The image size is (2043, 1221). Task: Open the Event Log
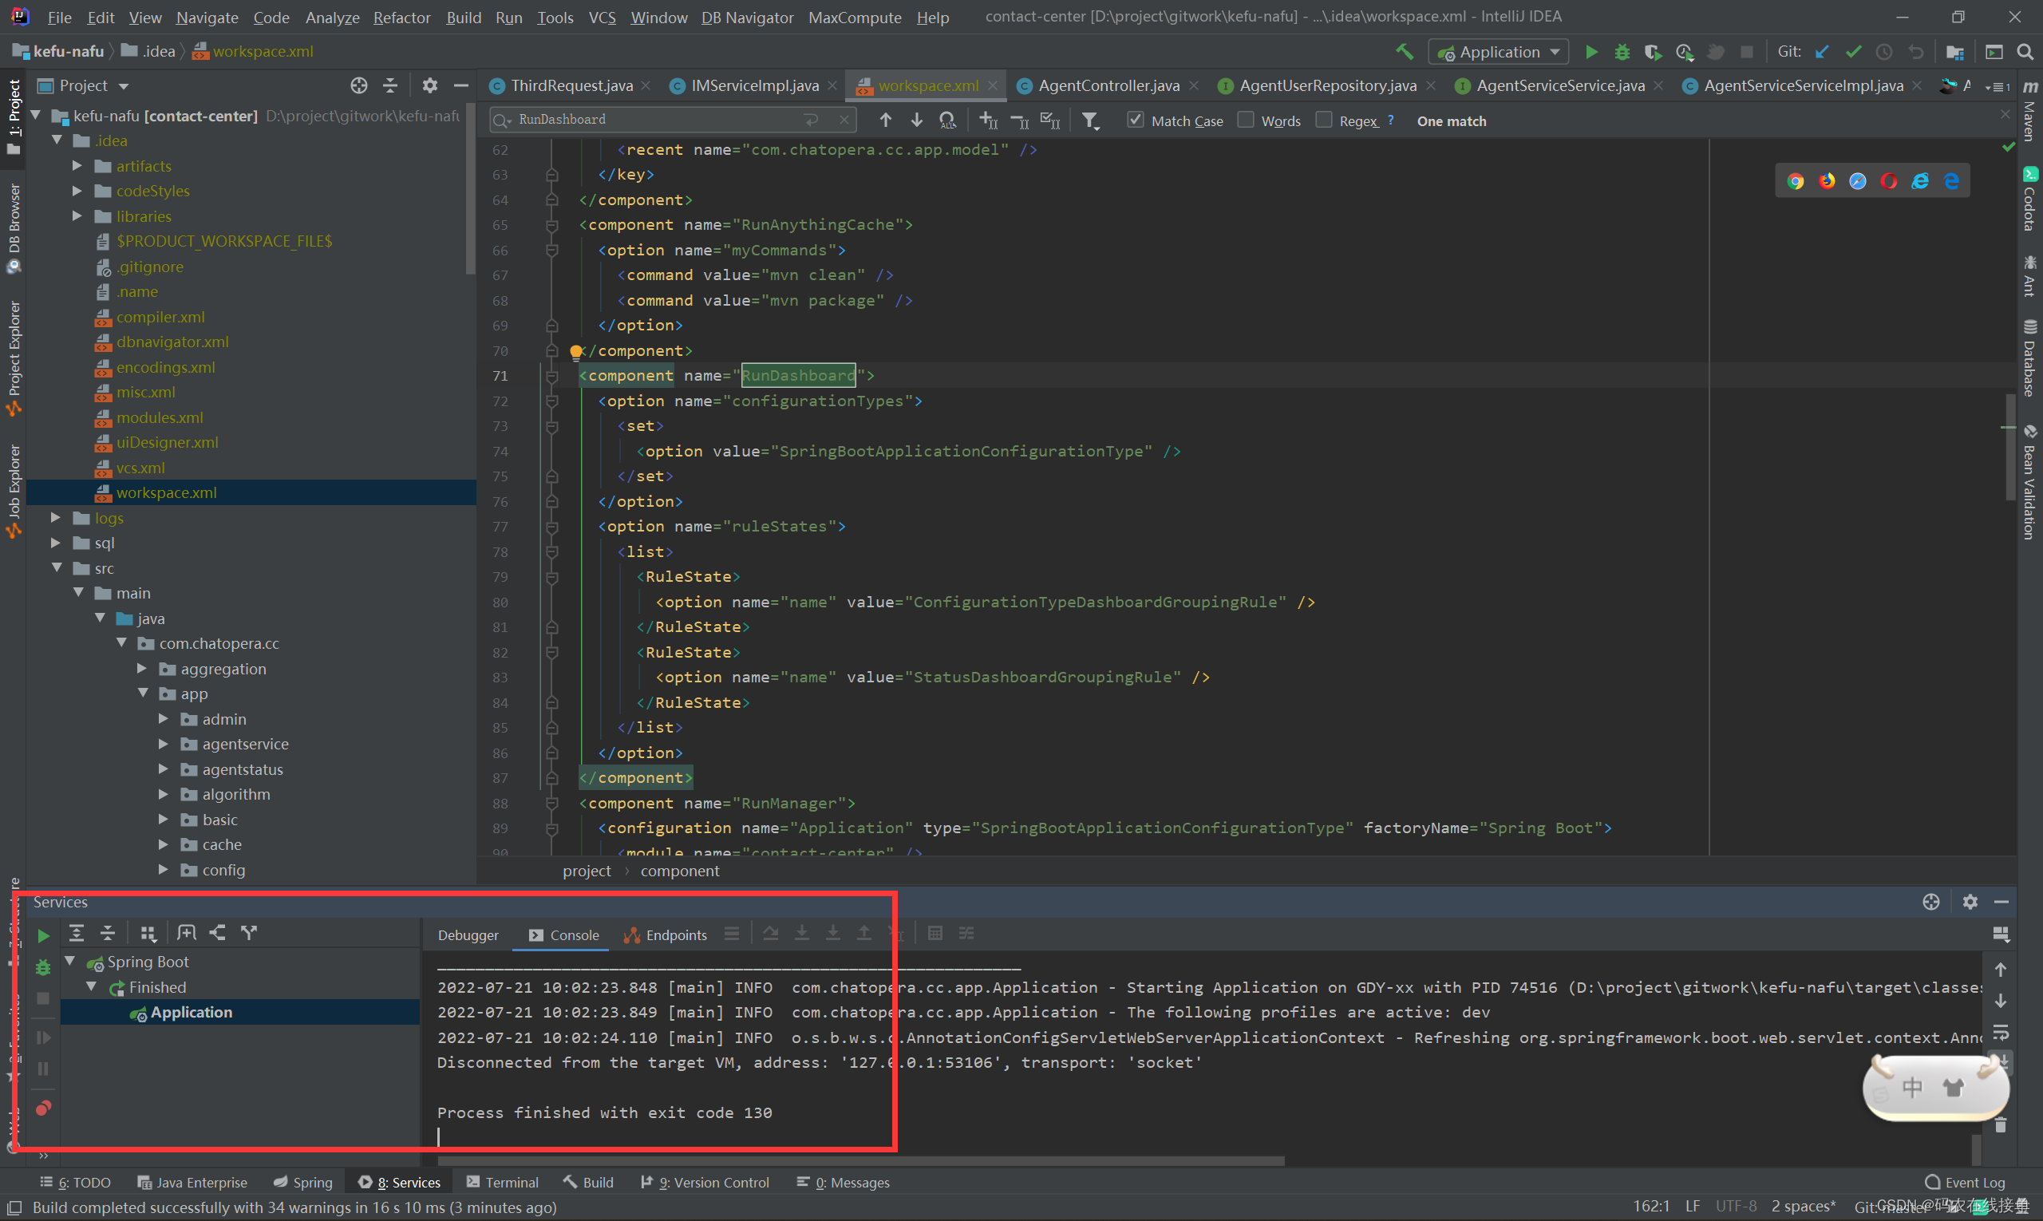1966,1183
